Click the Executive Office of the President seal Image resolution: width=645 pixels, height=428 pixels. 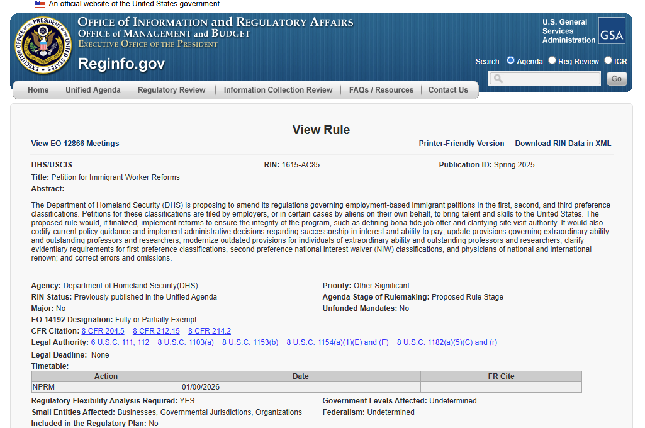pyautogui.click(x=43, y=45)
